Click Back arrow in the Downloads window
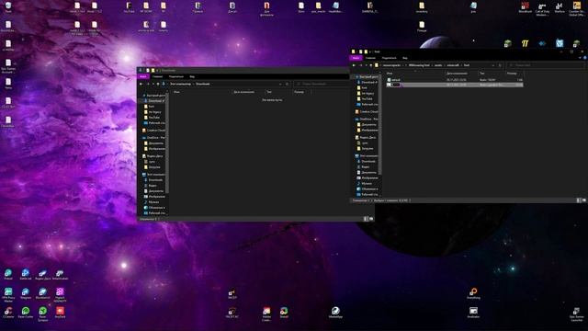The height and width of the screenshot is (331, 588). pyautogui.click(x=141, y=84)
